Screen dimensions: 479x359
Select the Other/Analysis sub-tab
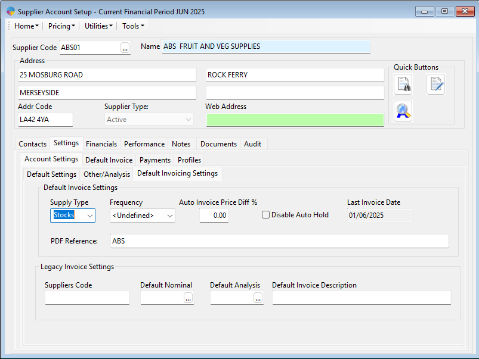click(106, 174)
